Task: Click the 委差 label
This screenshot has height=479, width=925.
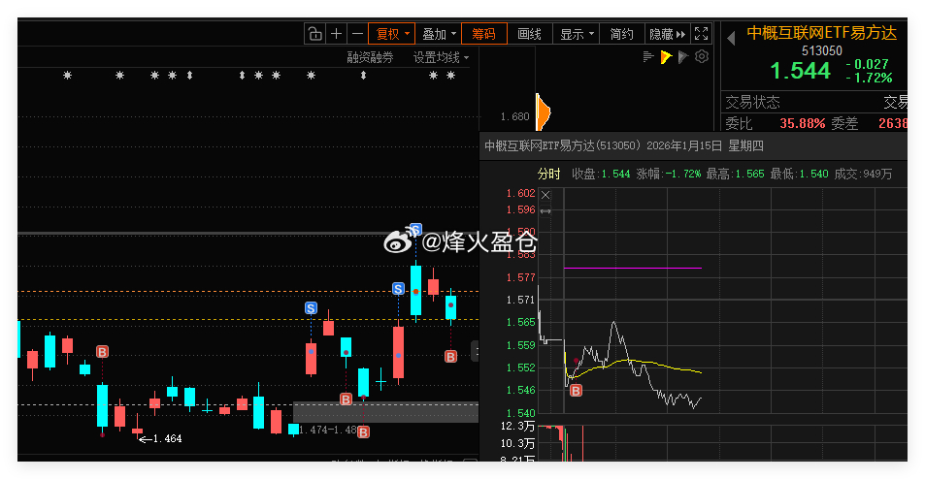Action: tap(844, 123)
